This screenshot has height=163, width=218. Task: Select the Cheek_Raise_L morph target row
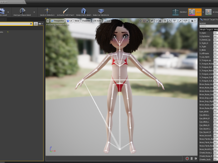tap(208, 153)
